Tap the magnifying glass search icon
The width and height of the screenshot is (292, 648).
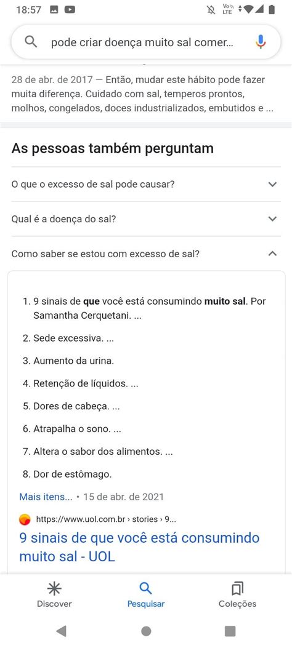31,41
